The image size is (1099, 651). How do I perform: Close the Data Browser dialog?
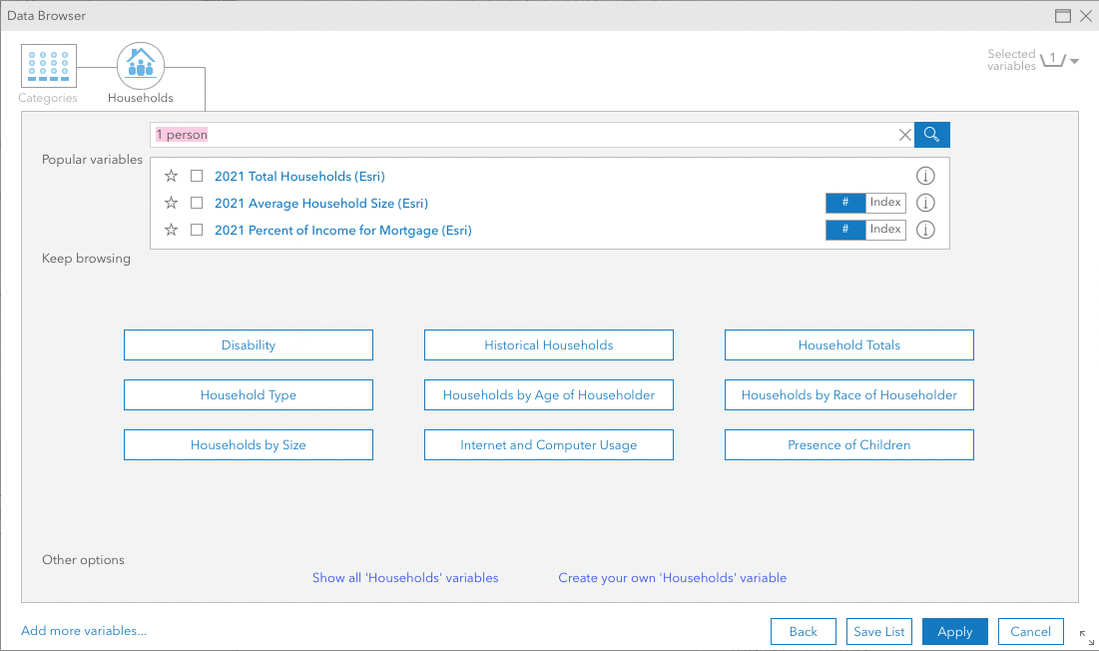tap(1086, 15)
